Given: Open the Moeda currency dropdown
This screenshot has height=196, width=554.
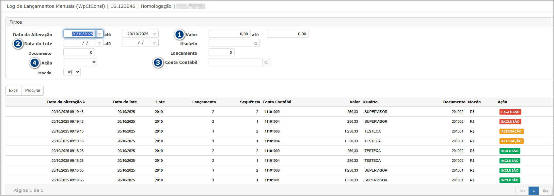Looking at the screenshot, I should [72, 72].
